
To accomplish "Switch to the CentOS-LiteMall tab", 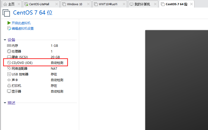I will pos(39,4).
